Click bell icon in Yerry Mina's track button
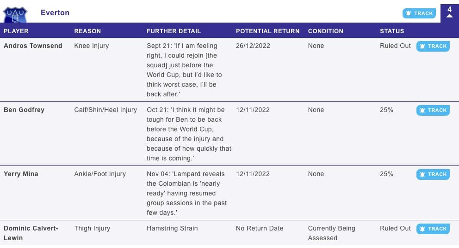 coord(422,174)
